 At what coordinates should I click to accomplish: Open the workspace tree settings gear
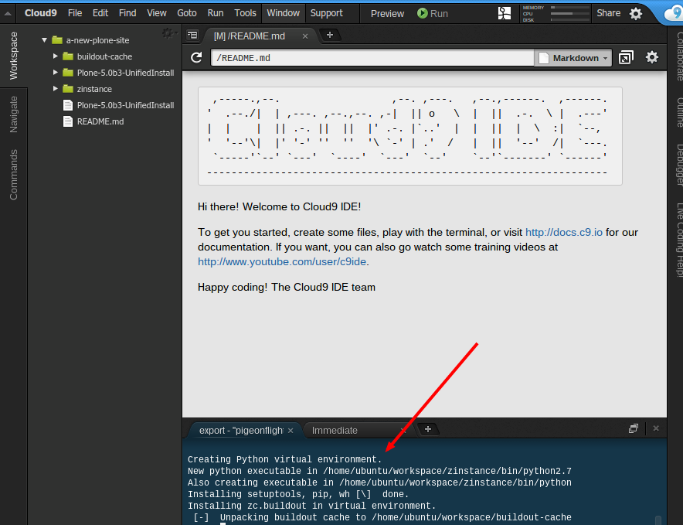[168, 33]
